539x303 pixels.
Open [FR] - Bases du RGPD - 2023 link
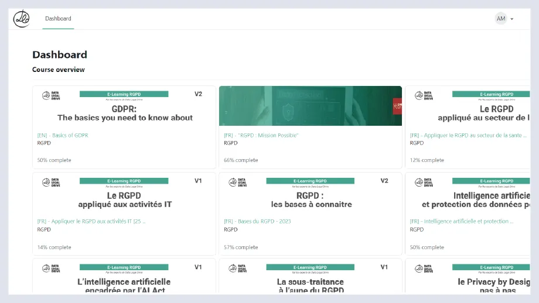click(257, 221)
